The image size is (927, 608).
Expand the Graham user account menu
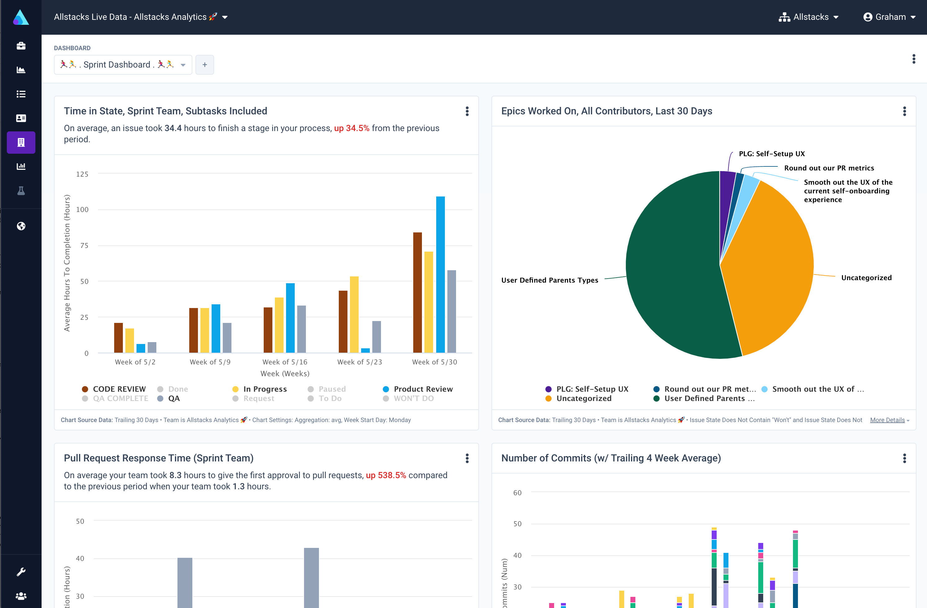pos(890,17)
